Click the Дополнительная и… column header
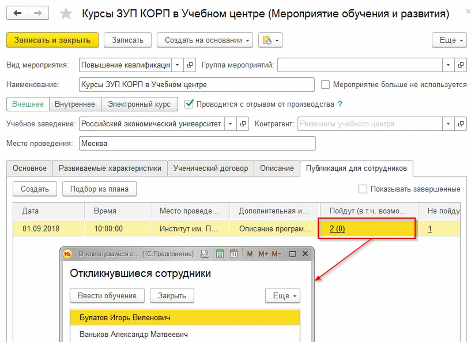This screenshot has width=471, height=342. (x=275, y=211)
